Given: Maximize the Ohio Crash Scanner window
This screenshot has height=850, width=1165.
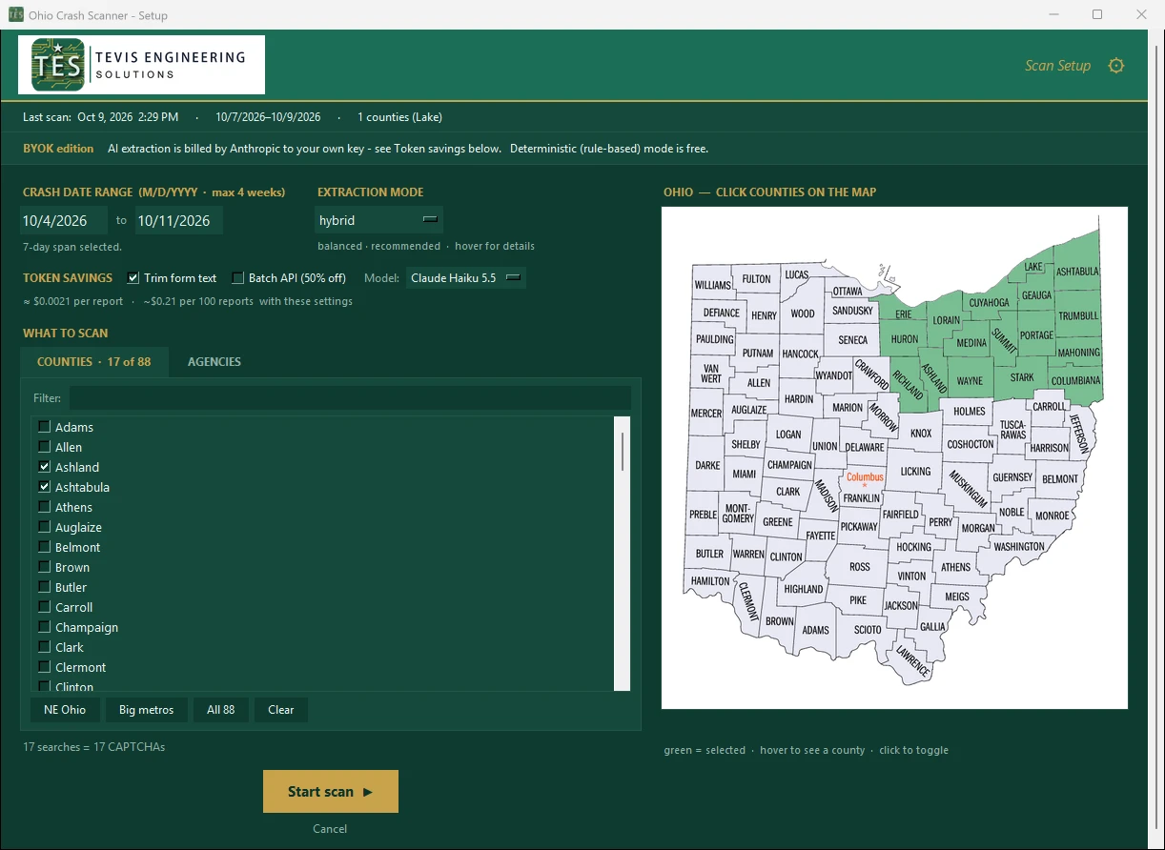Looking at the screenshot, I should [1097, 14].
